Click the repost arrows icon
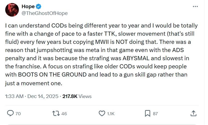Image resolution: width=208 pixels, height=125 pixels. click(56, 113)
